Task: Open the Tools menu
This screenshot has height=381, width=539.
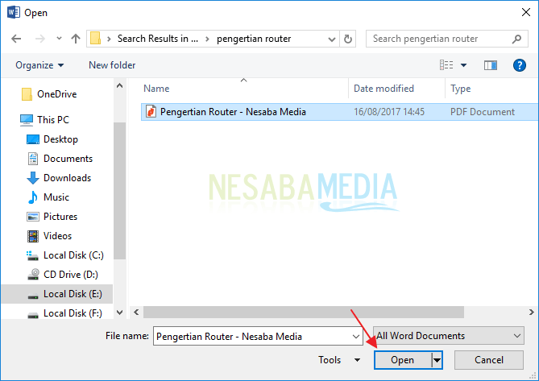Action: [x=339, y=360]
